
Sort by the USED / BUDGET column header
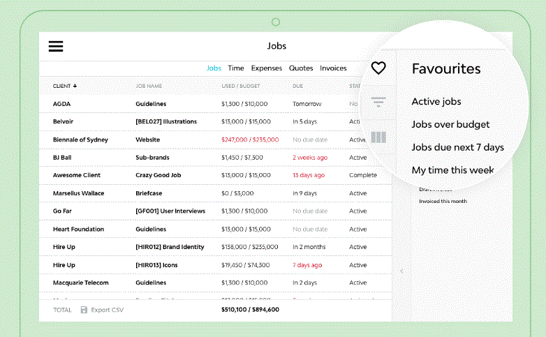[241, 86]
